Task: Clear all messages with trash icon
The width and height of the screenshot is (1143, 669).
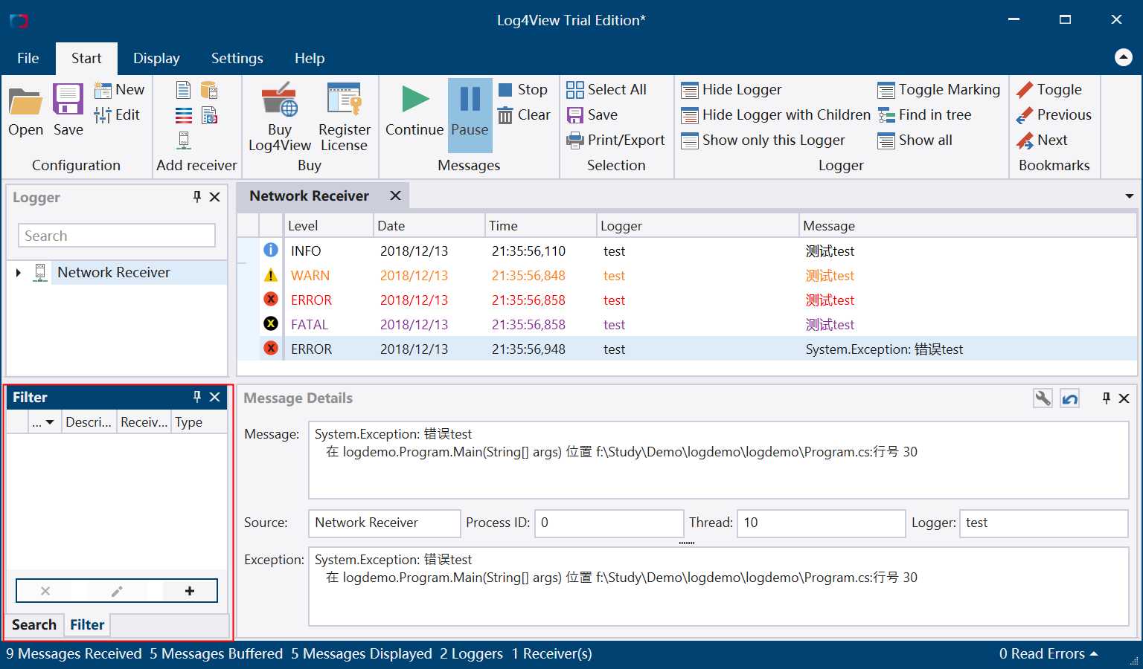Action: point(524,115)
